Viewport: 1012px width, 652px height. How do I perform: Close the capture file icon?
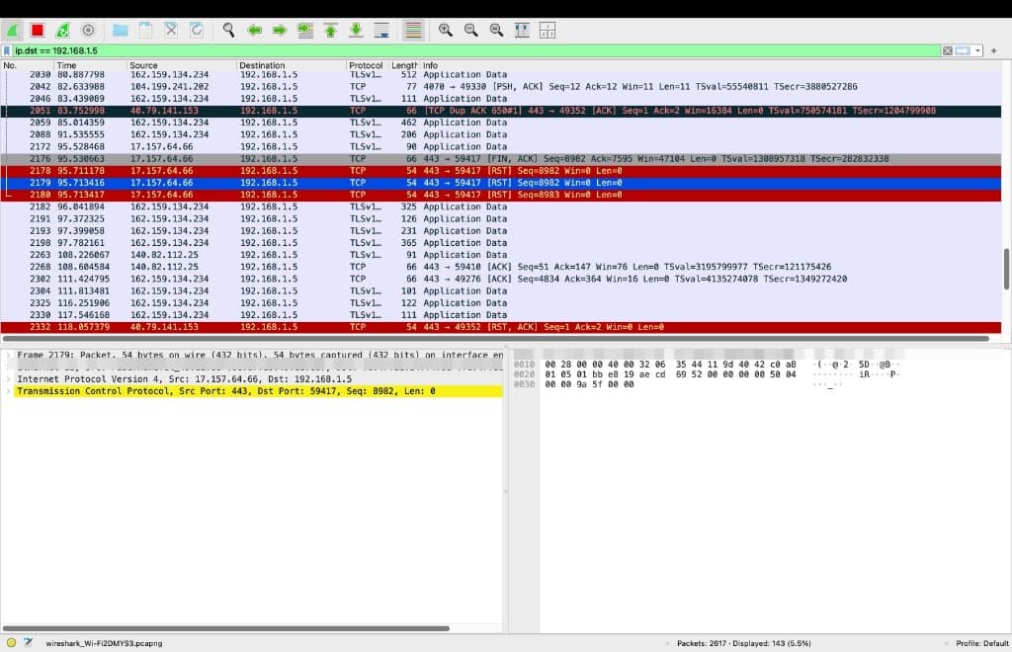click(171, 30)
